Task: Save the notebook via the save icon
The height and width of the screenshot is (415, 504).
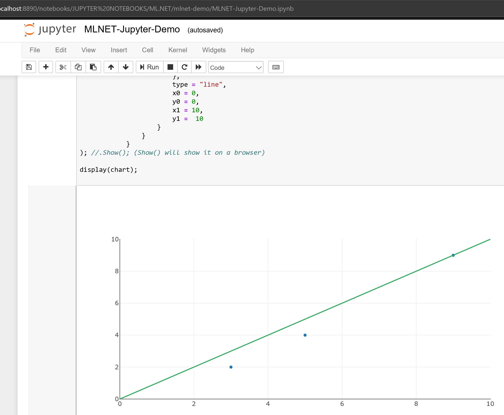Action: 29,67
